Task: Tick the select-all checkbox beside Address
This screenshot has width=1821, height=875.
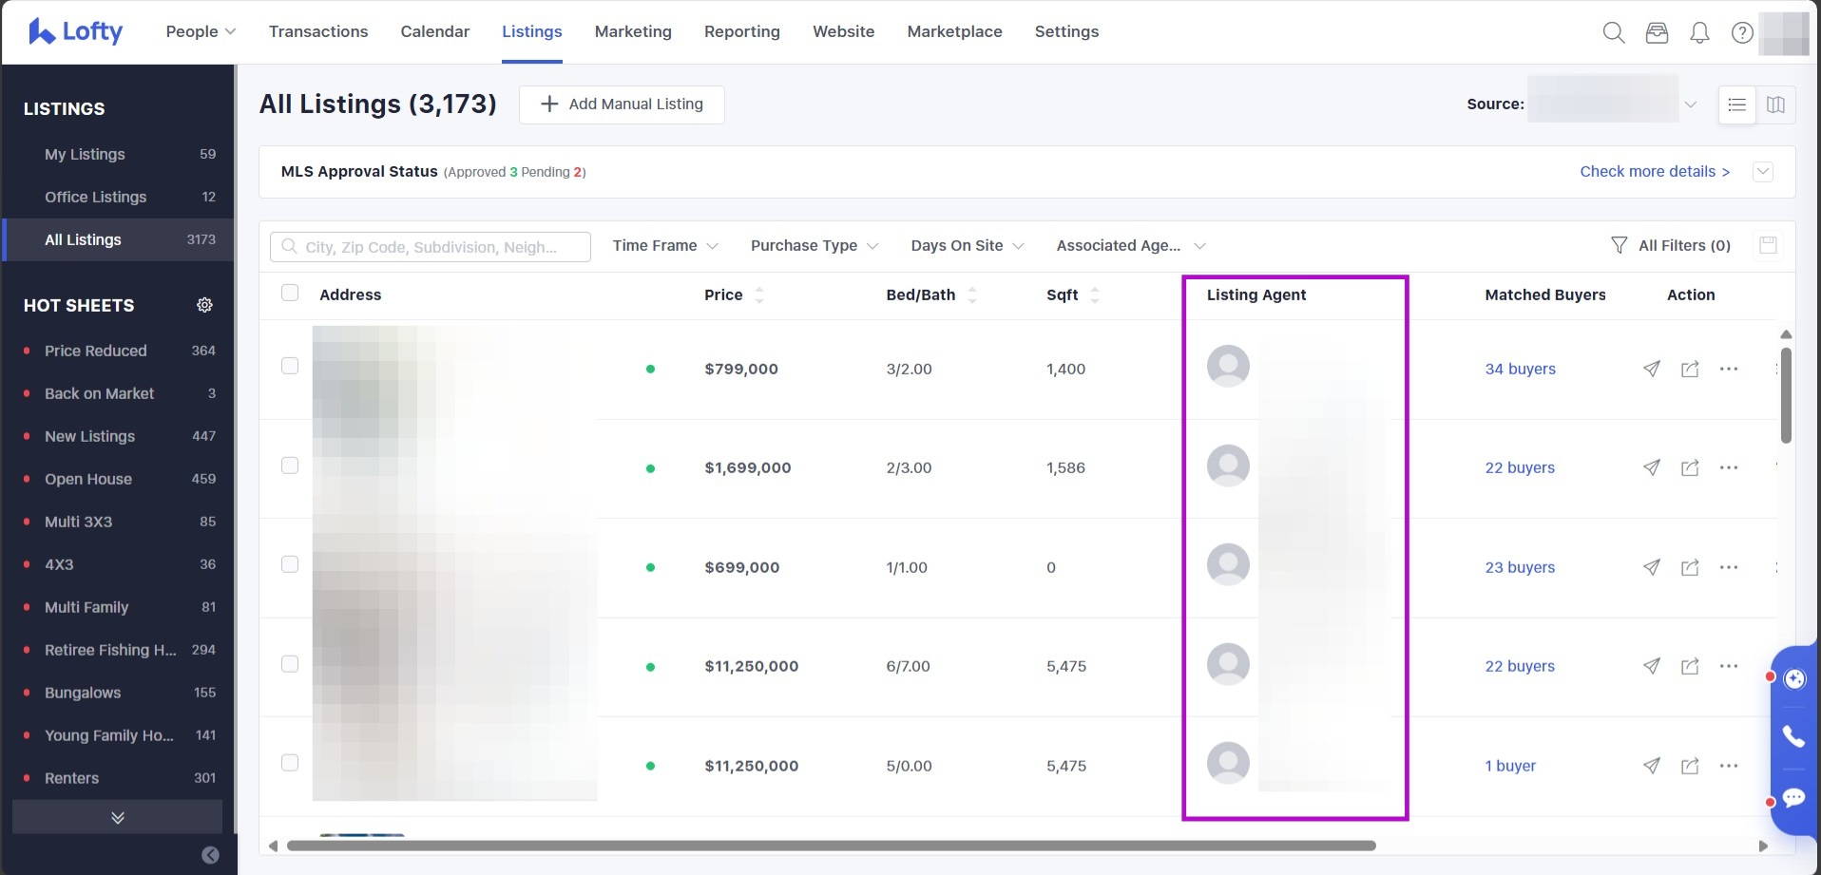Action: (290, 293)
